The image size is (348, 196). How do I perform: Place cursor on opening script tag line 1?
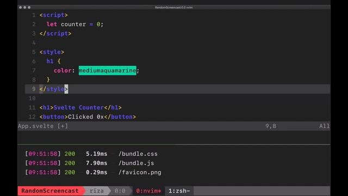(53, 15)
